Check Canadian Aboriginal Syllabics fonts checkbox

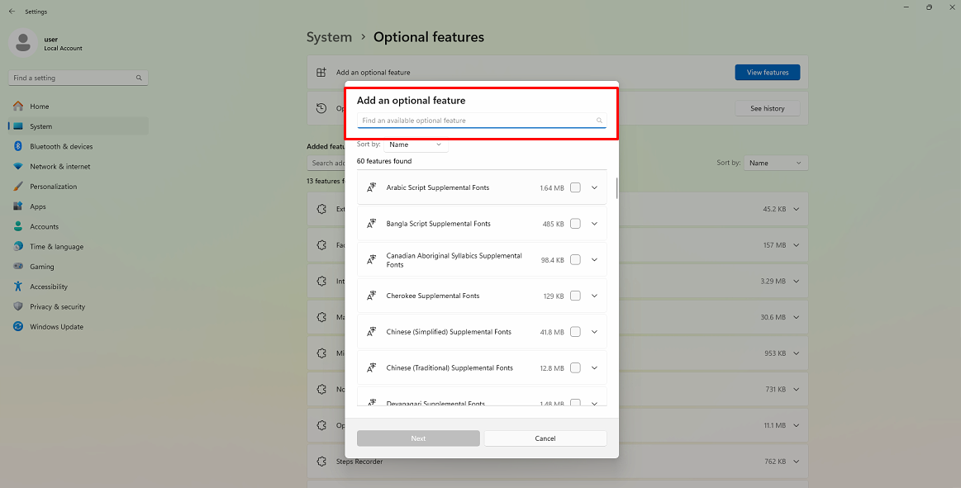click(575, 259)
